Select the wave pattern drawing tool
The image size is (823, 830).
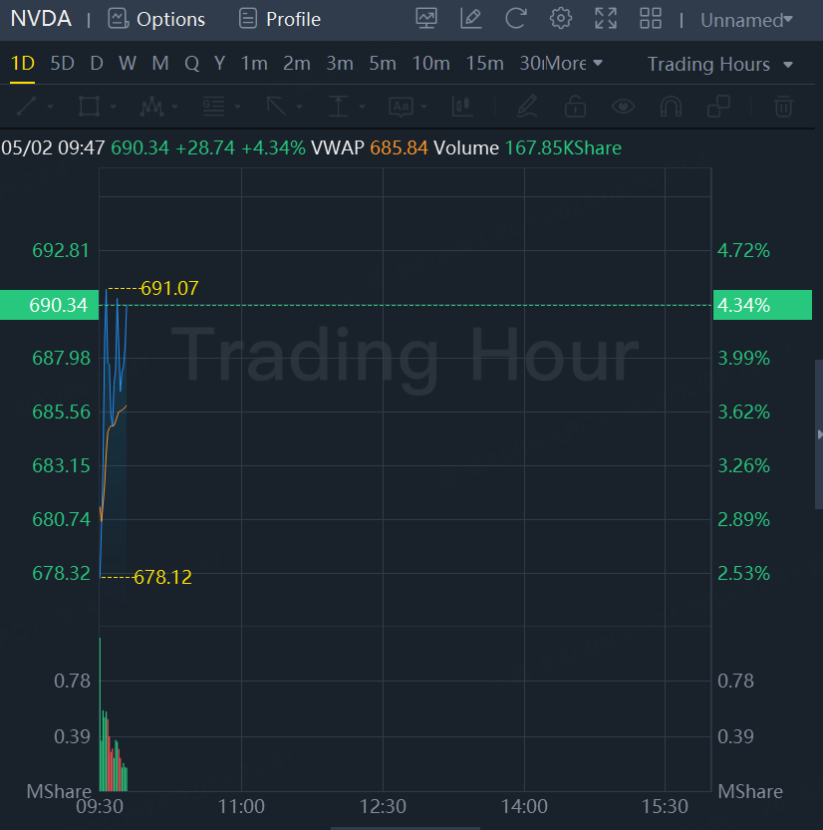[x=151, y=107]
